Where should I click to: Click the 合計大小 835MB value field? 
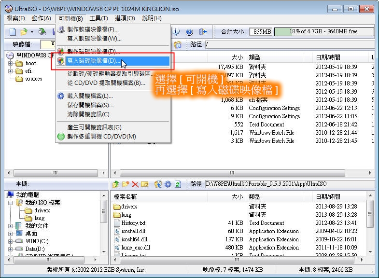261,32
